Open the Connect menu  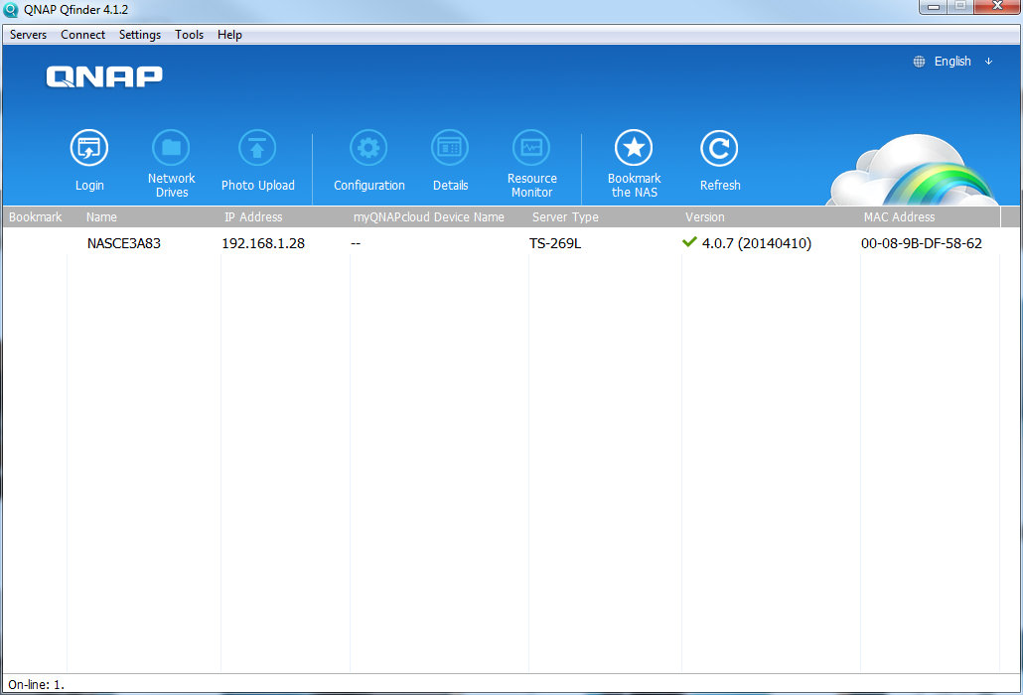(82, 35)
